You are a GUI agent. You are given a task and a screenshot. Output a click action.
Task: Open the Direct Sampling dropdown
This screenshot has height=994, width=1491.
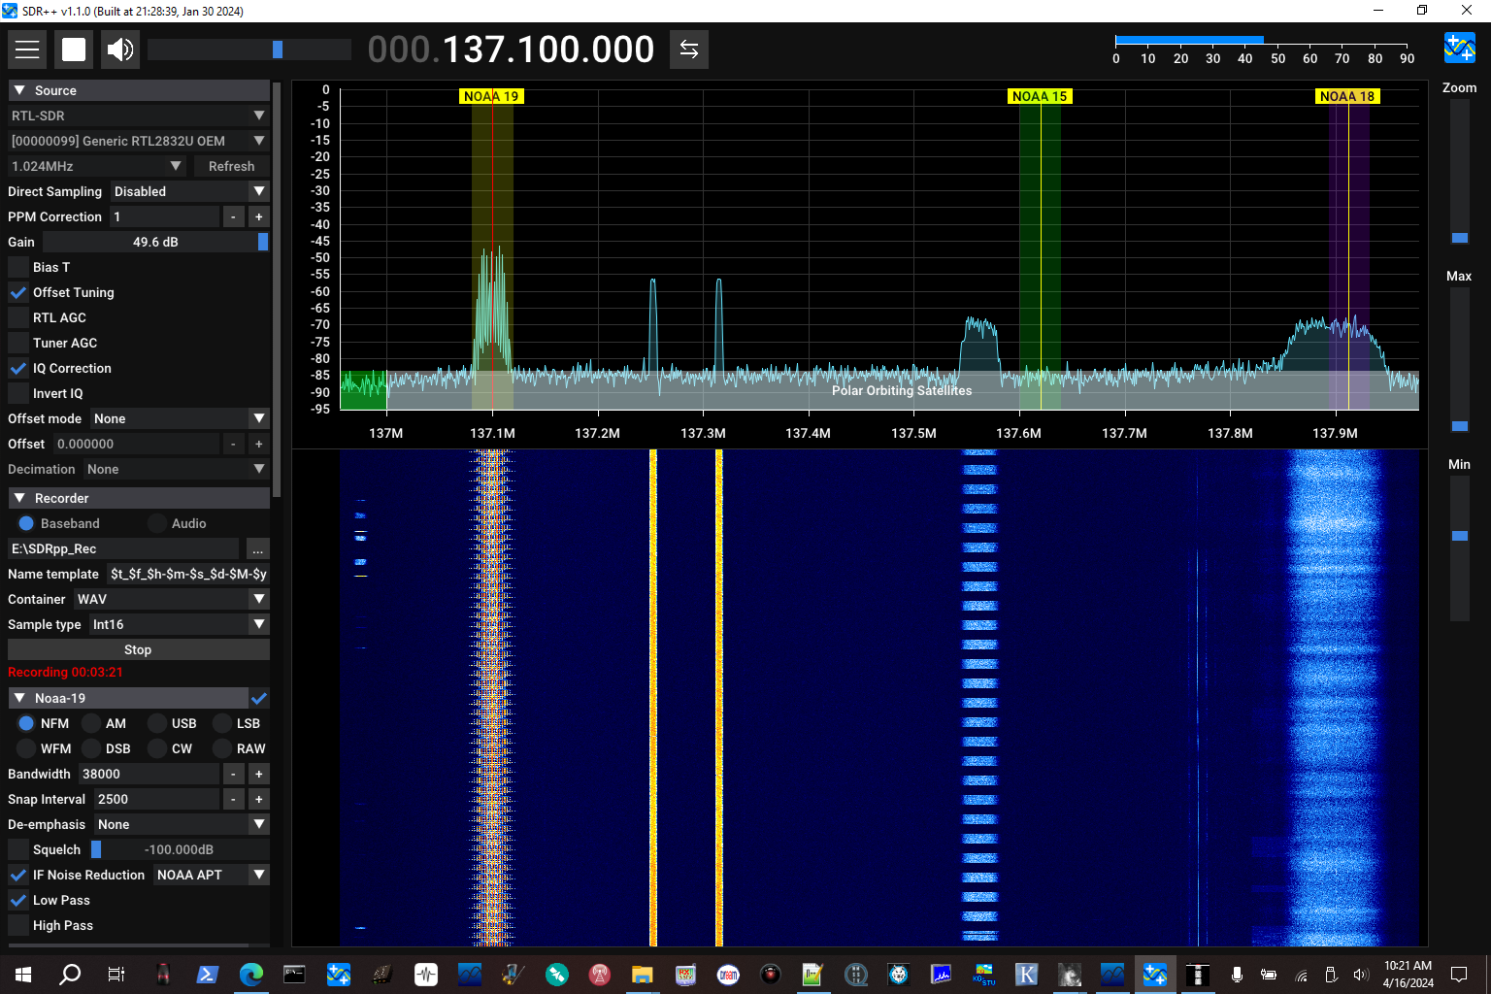coord(189,191)
